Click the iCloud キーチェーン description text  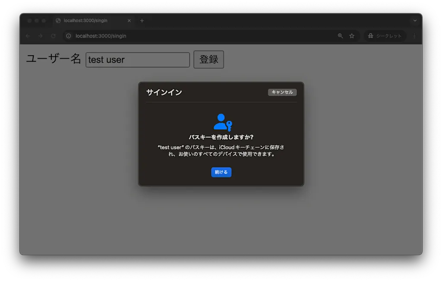coord(221,151)
